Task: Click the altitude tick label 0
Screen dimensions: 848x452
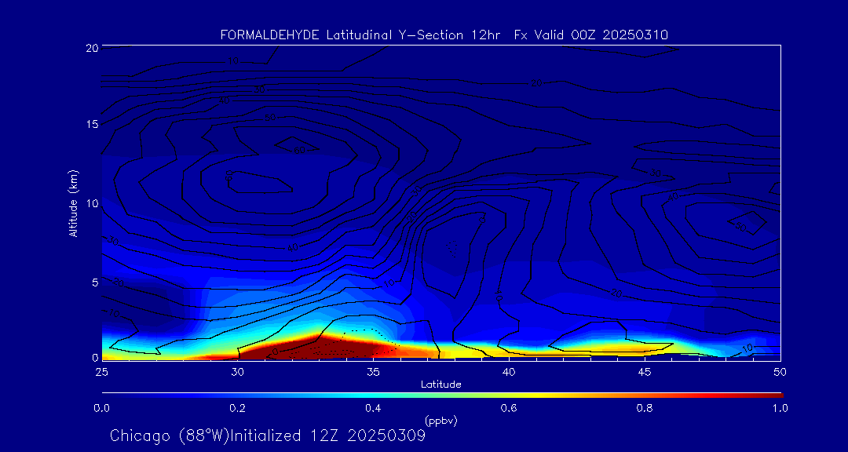Action: 95,357
